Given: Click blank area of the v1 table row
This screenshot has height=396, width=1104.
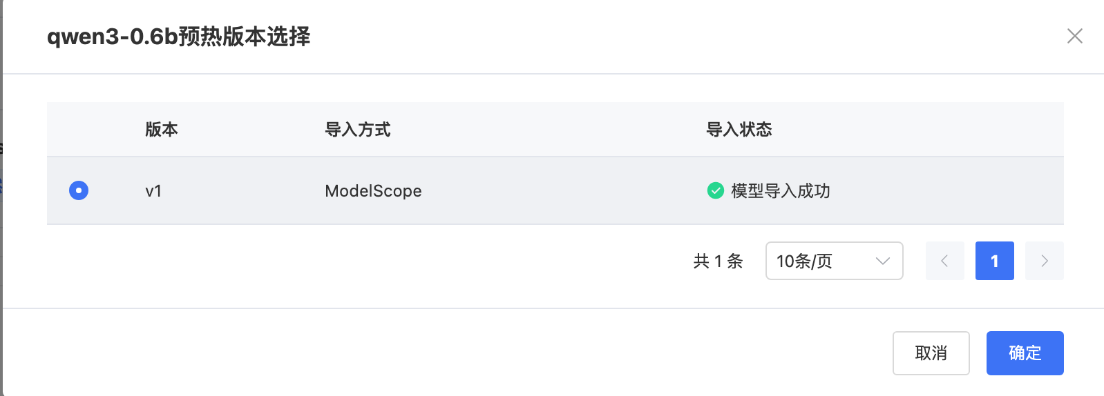Looking at the screenshot, I should click(x=553, y=191).
